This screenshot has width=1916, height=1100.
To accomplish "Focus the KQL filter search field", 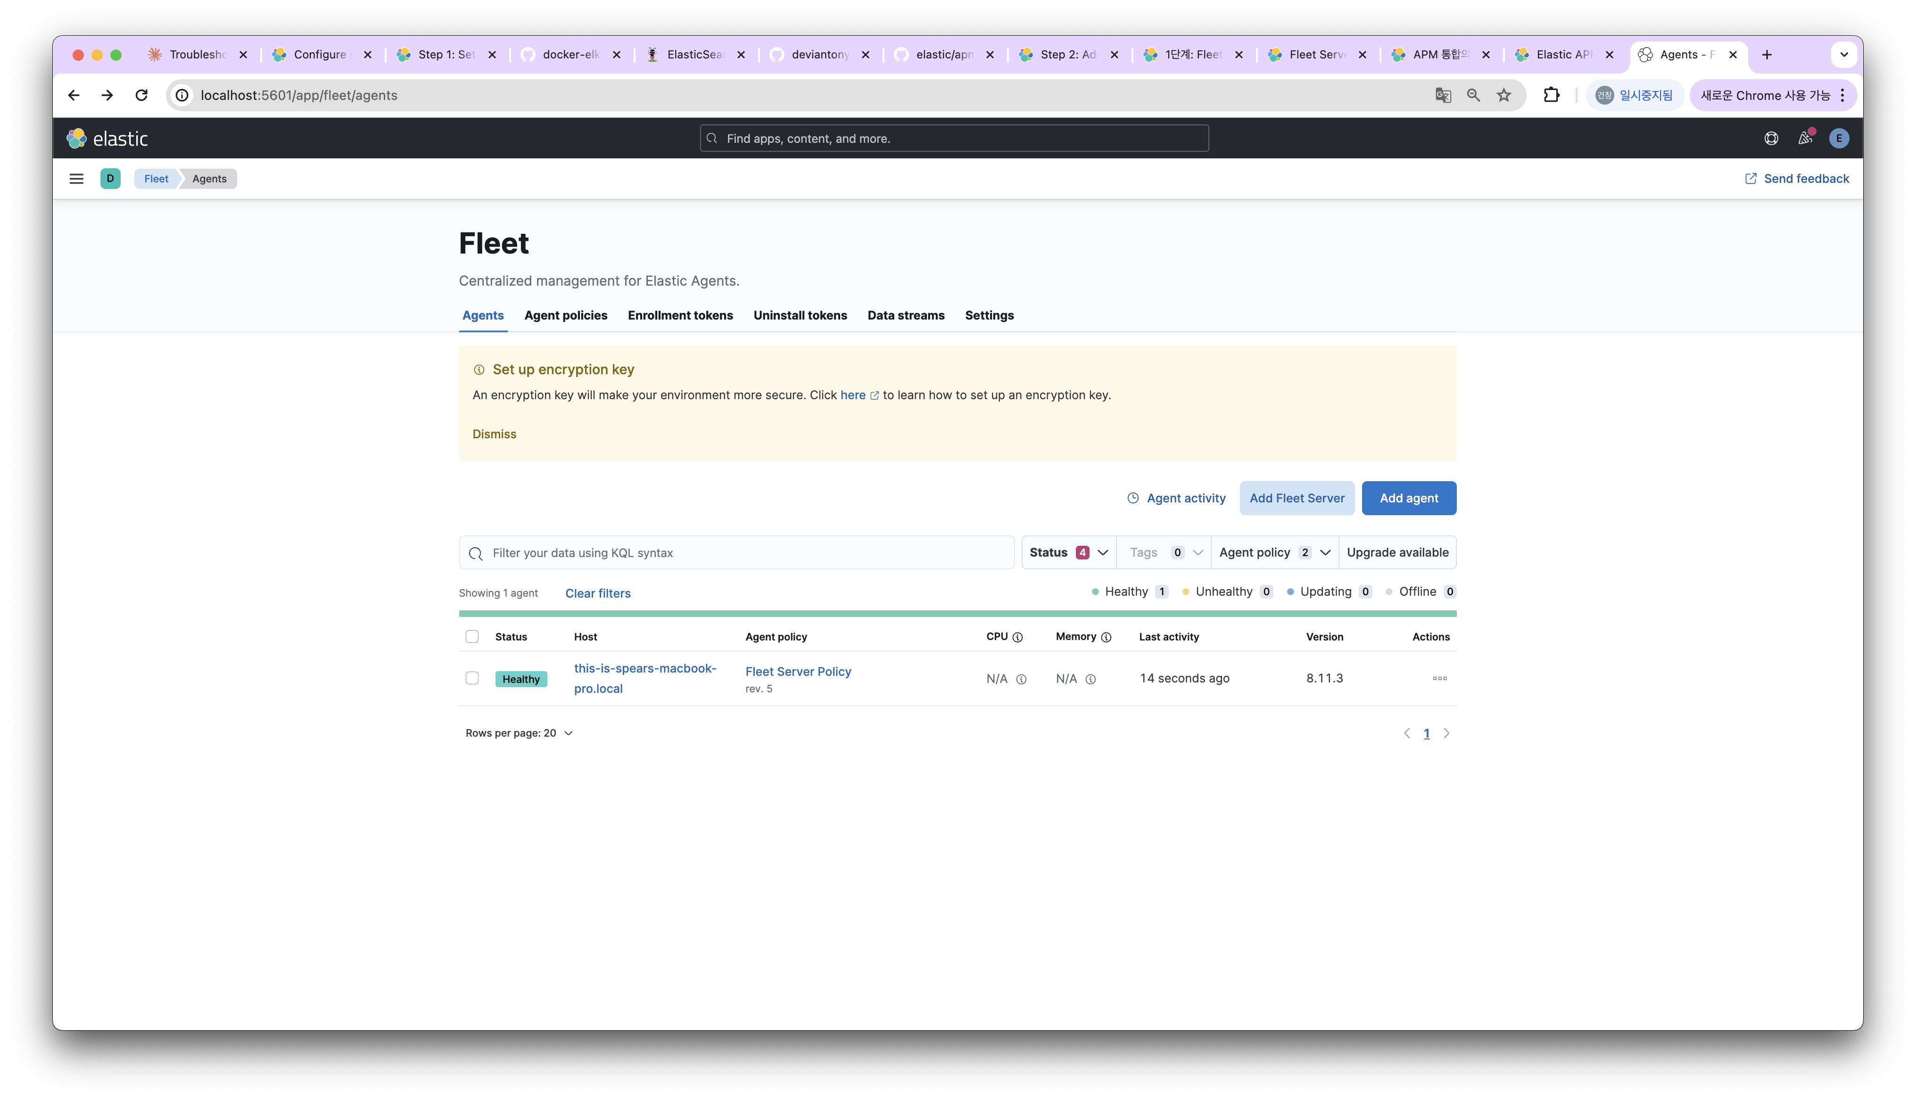I will [x=748, y=553].
